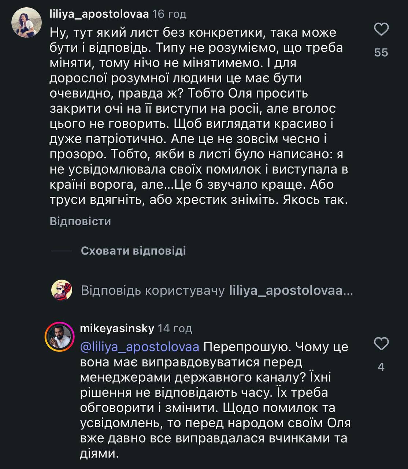408x469 pixels.
Task: Tap the bold liliya_apostolovaa name in reply header
Action: [x=286, y=291]
